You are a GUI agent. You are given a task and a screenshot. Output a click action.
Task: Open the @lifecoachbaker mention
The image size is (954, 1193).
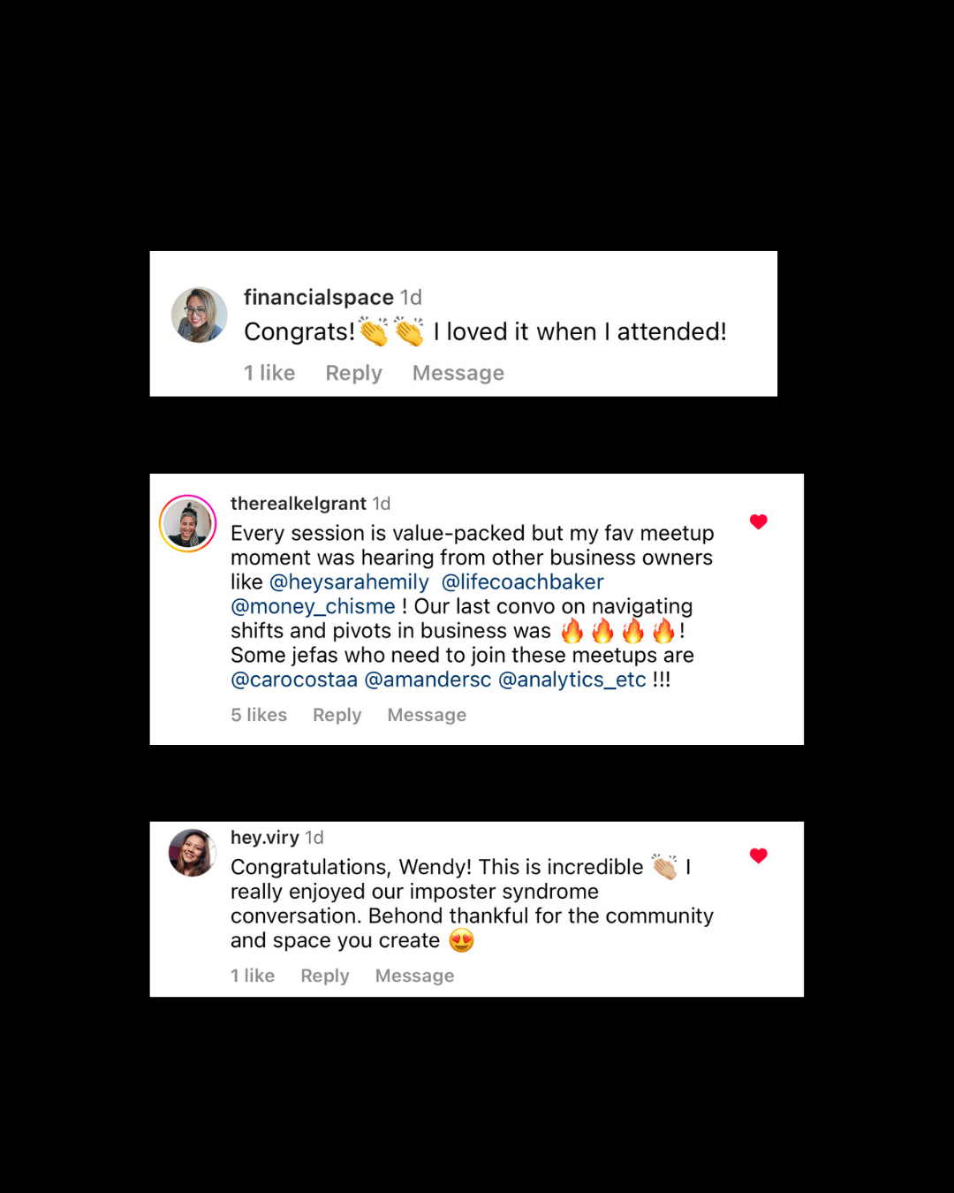(522, 582)
